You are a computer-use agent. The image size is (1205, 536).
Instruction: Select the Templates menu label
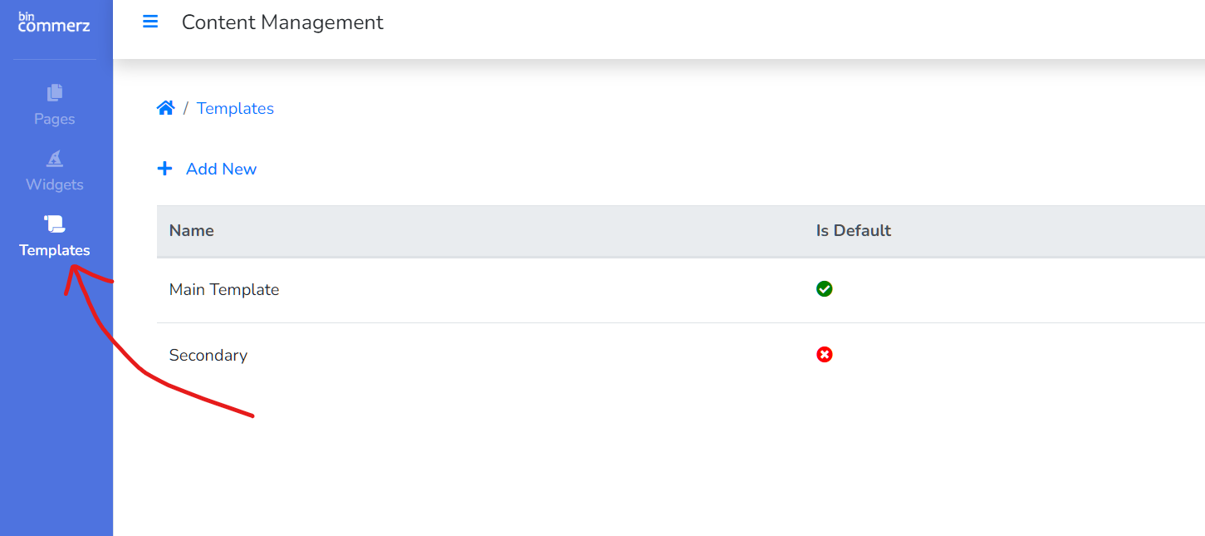pyautogui.click(x=55, y=250)
